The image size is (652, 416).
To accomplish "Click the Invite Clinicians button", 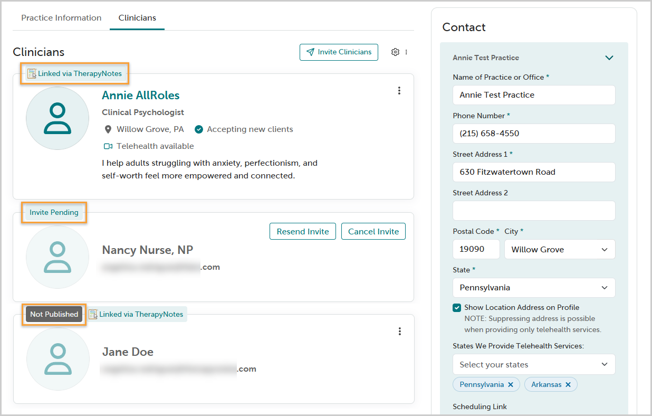I will click(x=339, y=52).
